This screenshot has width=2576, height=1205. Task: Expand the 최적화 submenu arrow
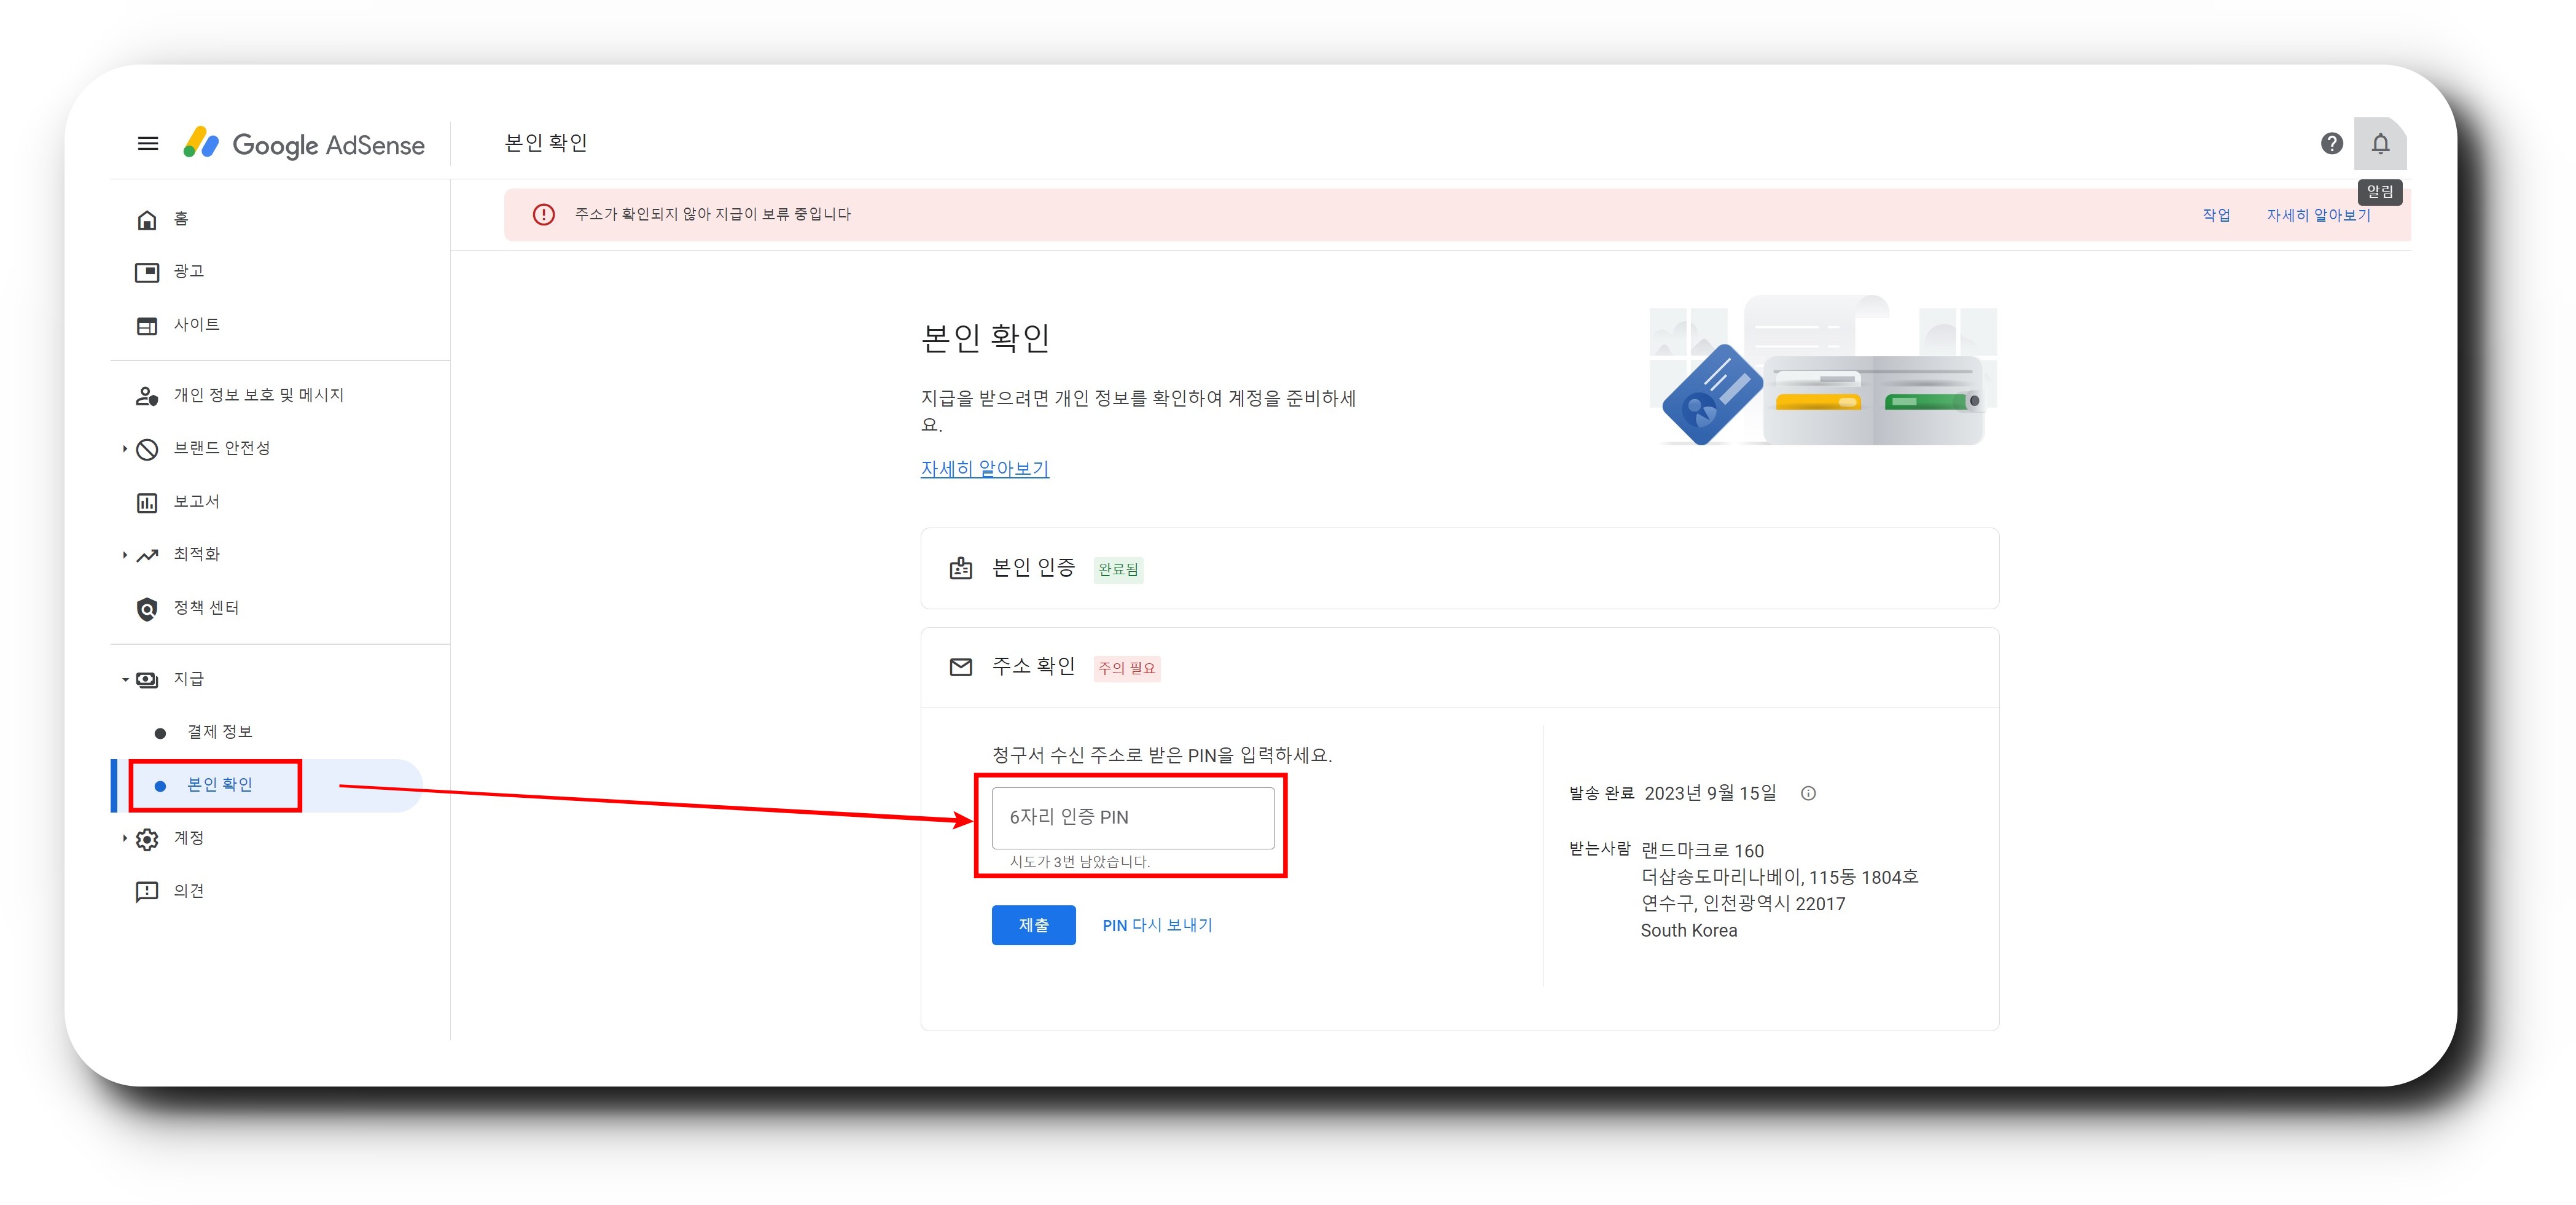click(x=124, y=555)
